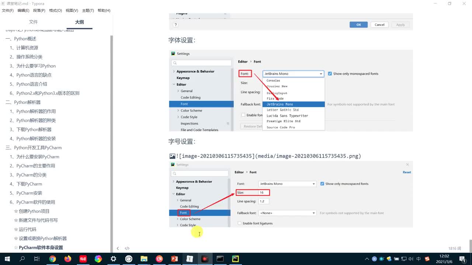Open the 视图(V) menu
This screenshot has height=265, width=472.
coord(72,10)
